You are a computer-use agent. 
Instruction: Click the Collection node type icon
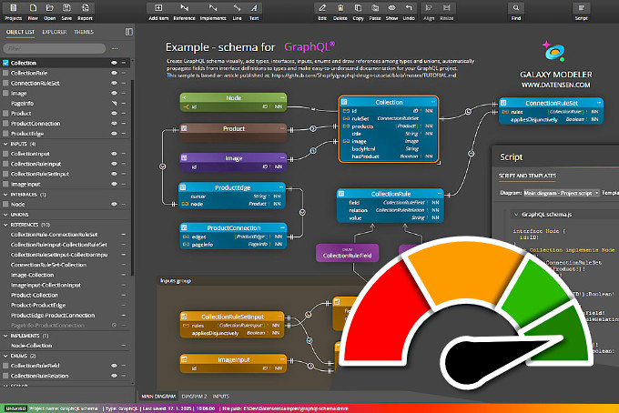click(344, 102)
